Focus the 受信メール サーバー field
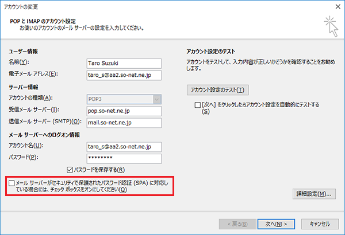345x235 pixels. point(123,110)
